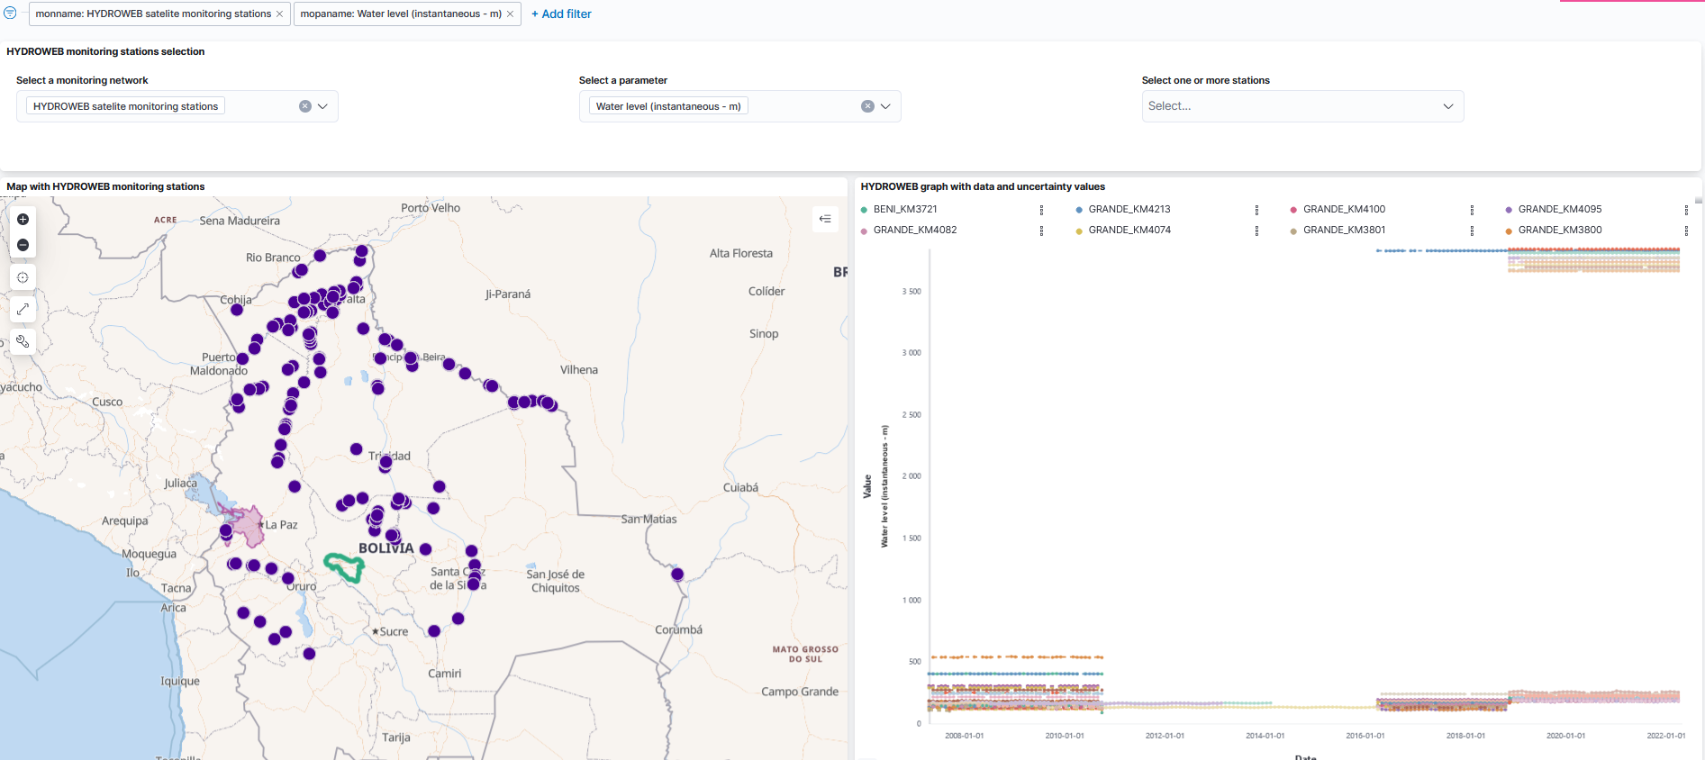Toggle GRANDE_KM4213 legend series visibility
This screenshot has width=1705, height=760.
[1129, 209]
